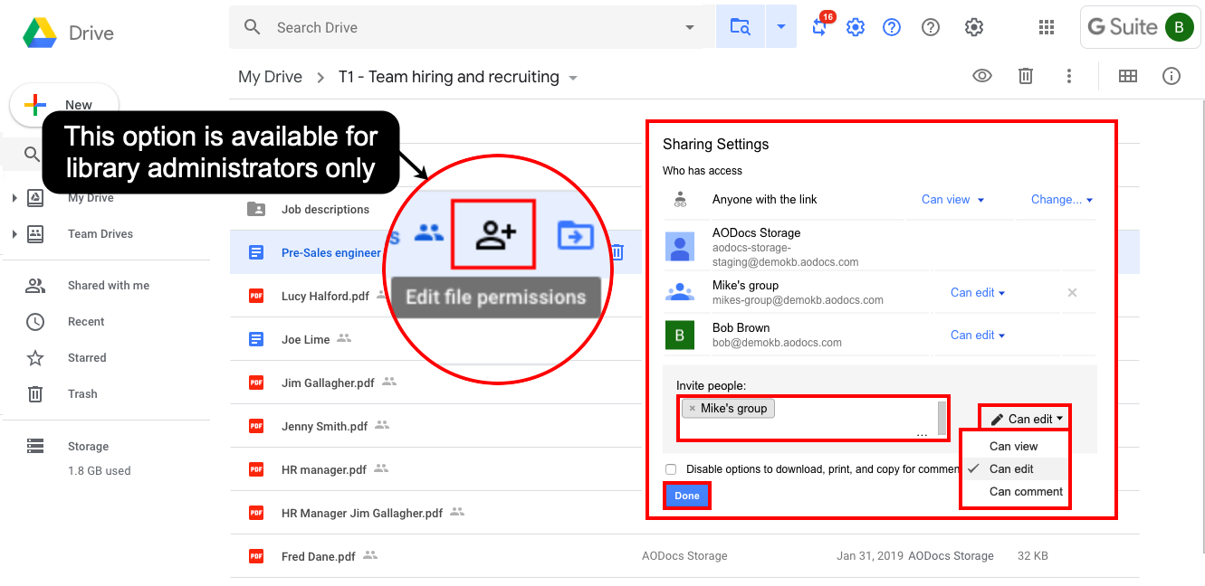Click the PDF icon for Fred Dane.pdf

pos(256,556)
